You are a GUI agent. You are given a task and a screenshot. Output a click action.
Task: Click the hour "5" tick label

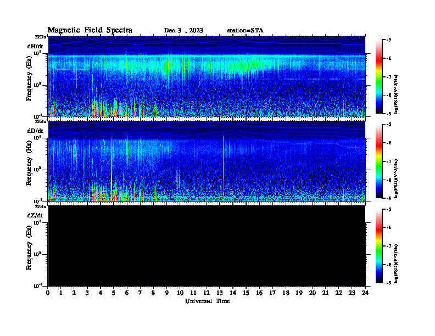[114, 293]
